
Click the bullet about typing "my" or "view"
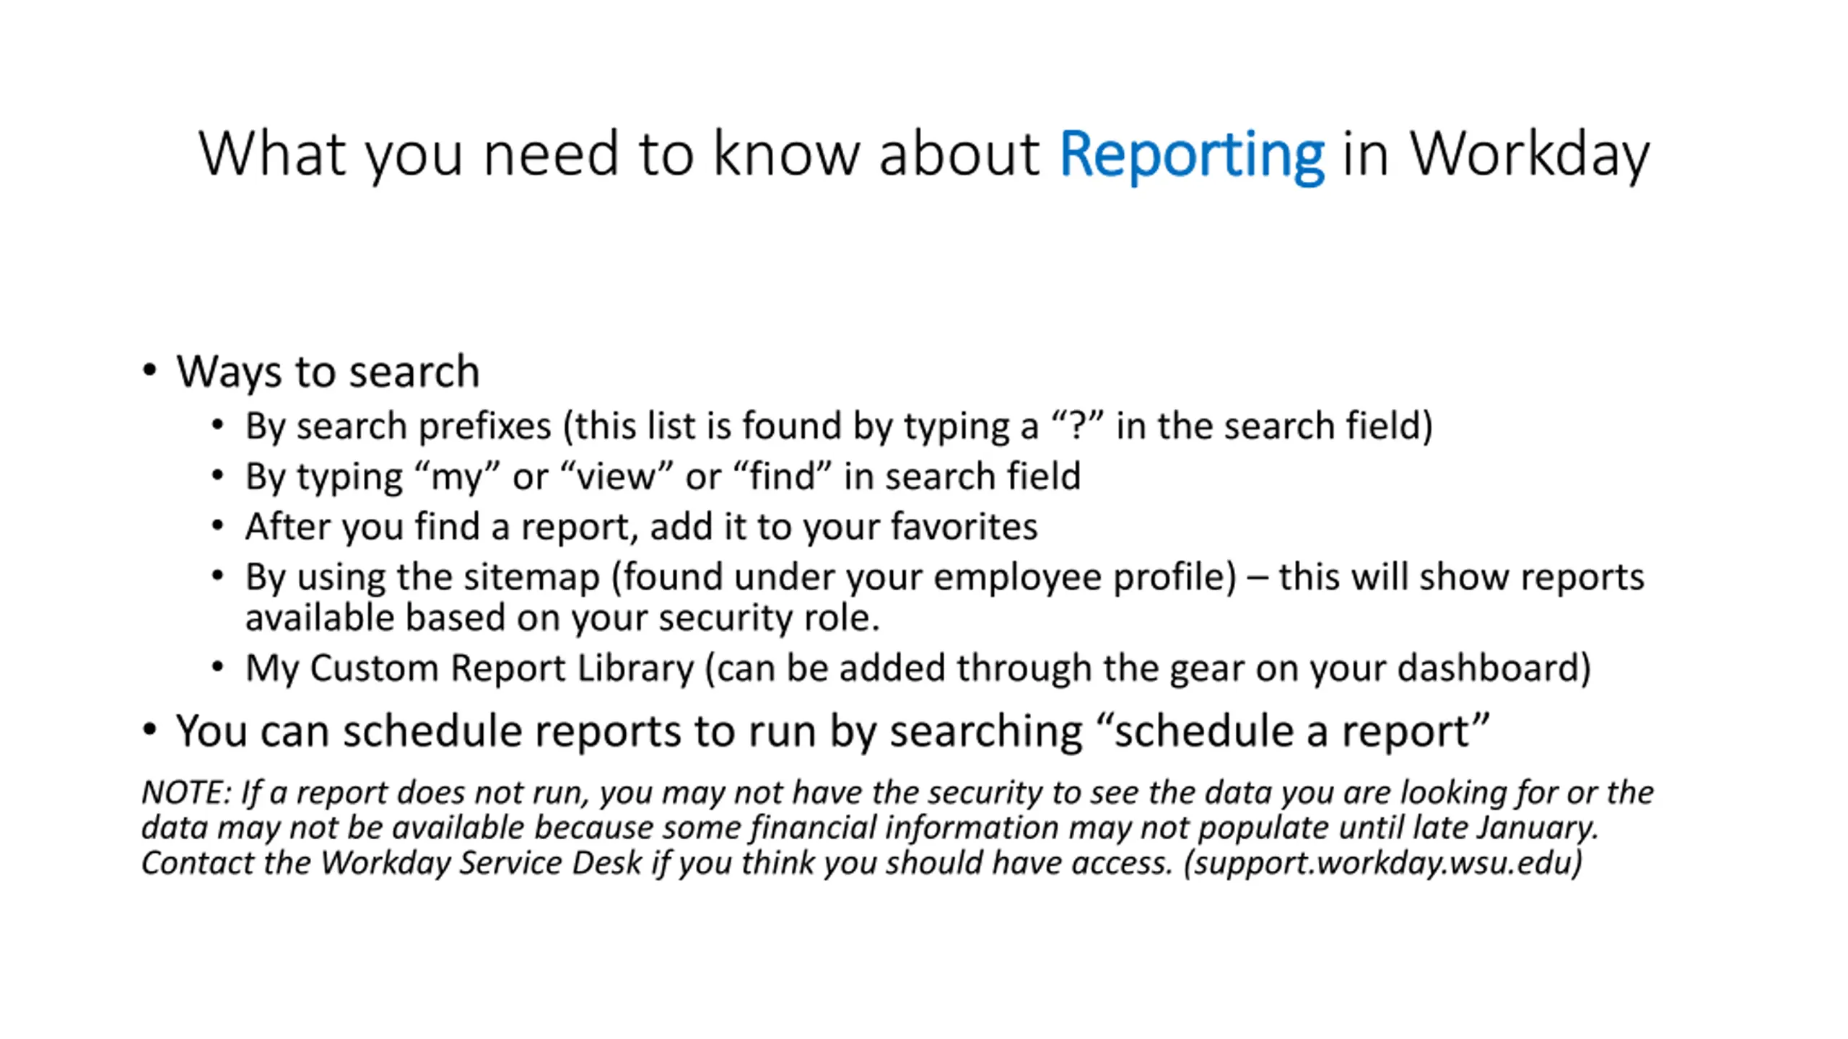[x=663, y=477]
